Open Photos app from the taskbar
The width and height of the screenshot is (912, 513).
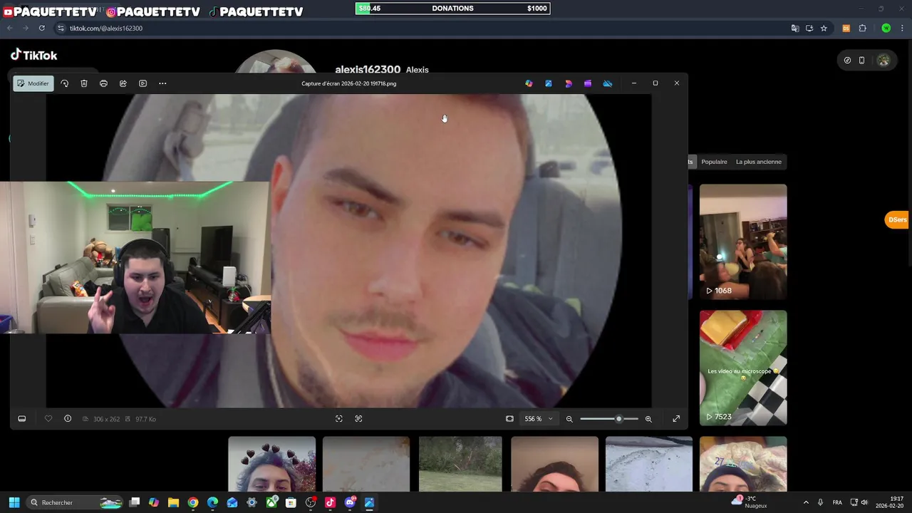(x=369, y=502)
